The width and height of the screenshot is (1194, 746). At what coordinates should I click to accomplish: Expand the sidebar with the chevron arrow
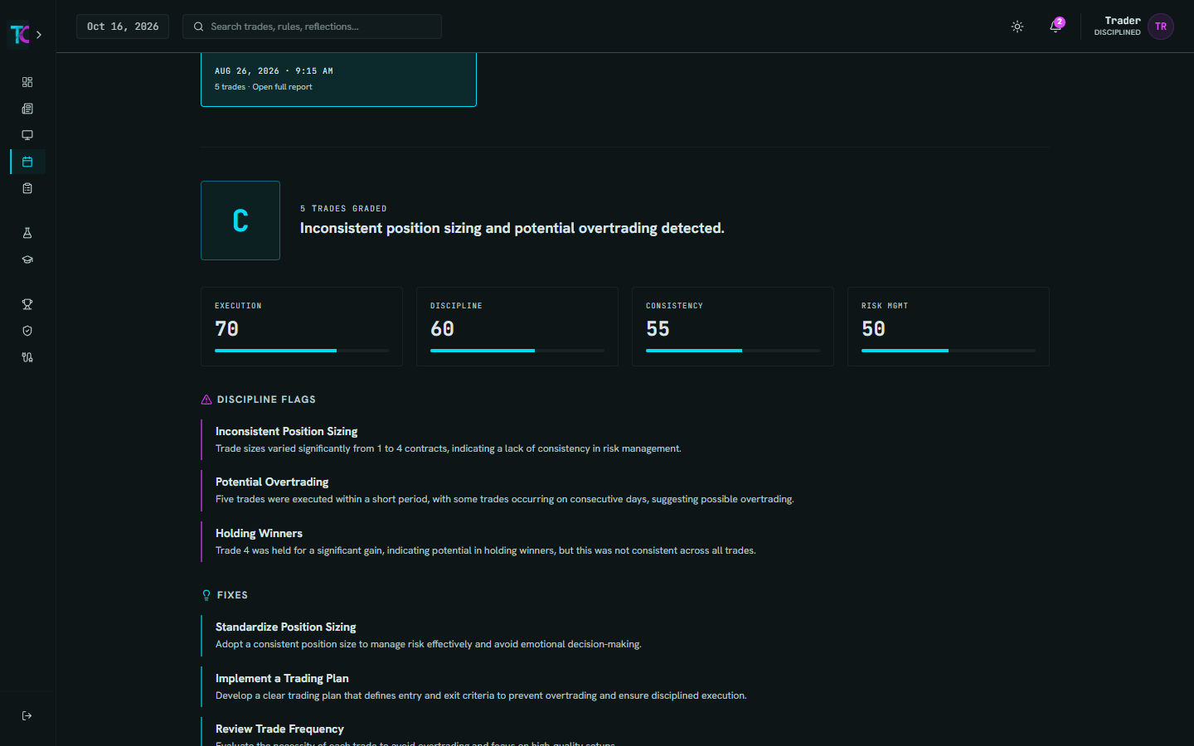(39, 35)
